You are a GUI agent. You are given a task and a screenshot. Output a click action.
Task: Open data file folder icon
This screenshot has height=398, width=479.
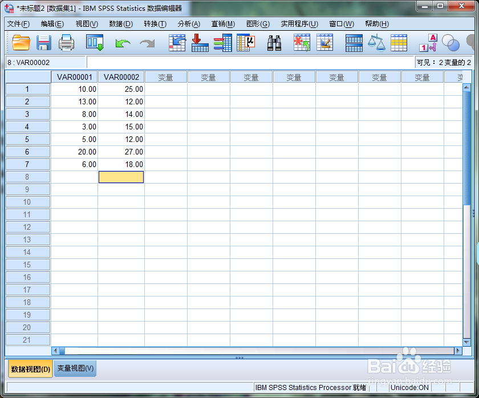click(x=21, y=42)
